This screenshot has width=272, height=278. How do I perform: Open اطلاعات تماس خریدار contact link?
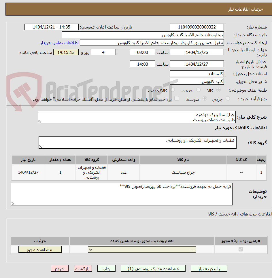coord(59,43)
